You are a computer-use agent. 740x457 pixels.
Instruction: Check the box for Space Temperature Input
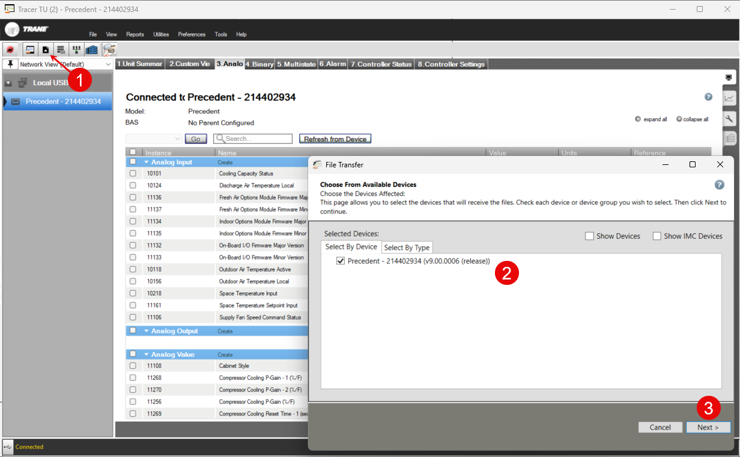(x=133, y=293)
